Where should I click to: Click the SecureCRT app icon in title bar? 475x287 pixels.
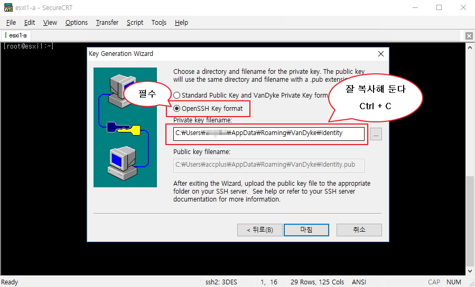(8, 7)
